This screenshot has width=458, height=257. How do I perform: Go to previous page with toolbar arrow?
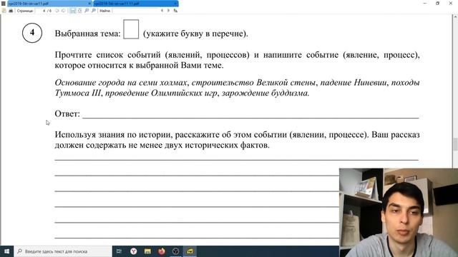click(57, 11)
